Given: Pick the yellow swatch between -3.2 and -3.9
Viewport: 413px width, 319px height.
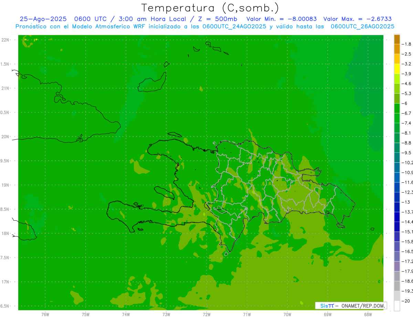Looking at the screenshot, I should pos(397,69).
